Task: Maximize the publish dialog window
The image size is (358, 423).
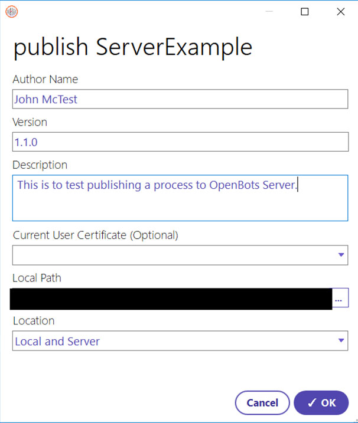Action: 305,12
